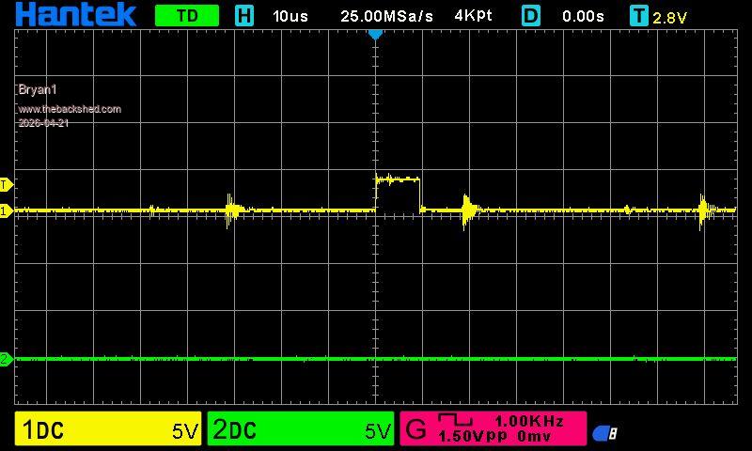The width and height of the screenshot is (752, 451).
Task: Click the blue trigger position marker at top
Action: (x=376, y=34)
